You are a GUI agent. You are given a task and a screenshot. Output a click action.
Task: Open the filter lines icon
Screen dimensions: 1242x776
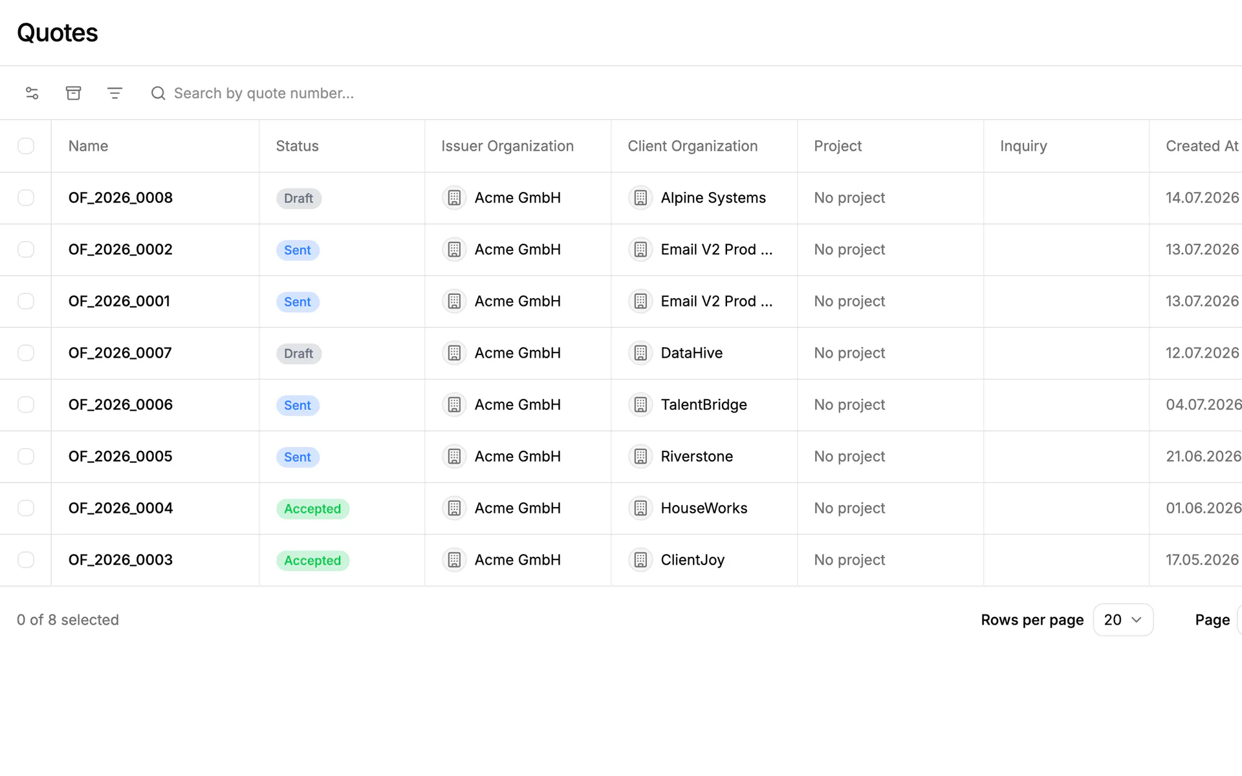click(114, 93)
